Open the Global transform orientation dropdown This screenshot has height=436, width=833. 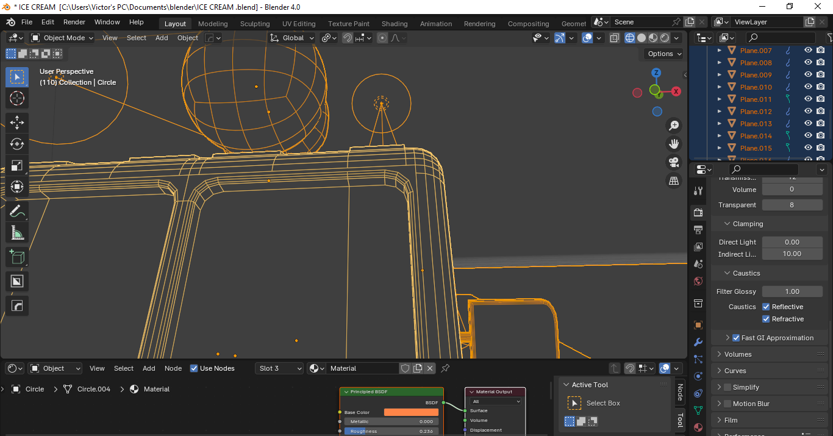(292, 38)
